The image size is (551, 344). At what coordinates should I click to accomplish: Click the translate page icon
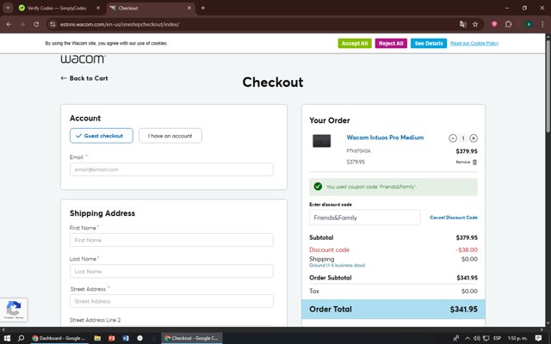[x=463, y=24]
